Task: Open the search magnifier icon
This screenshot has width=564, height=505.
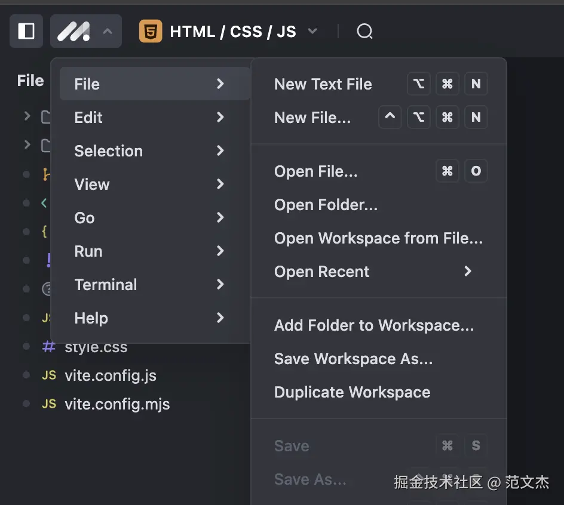Action: (364, 31)
